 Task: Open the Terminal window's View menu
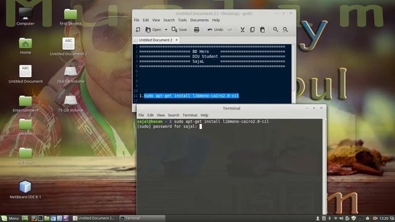pos(160,115)
